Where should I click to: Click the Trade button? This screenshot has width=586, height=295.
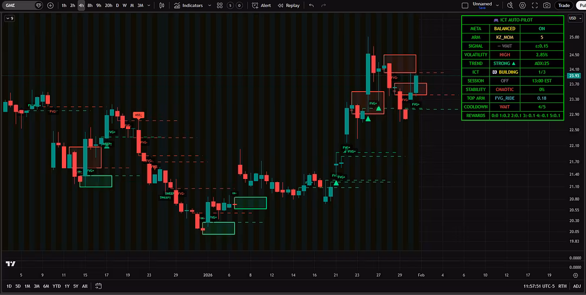(x=564, y=5)
